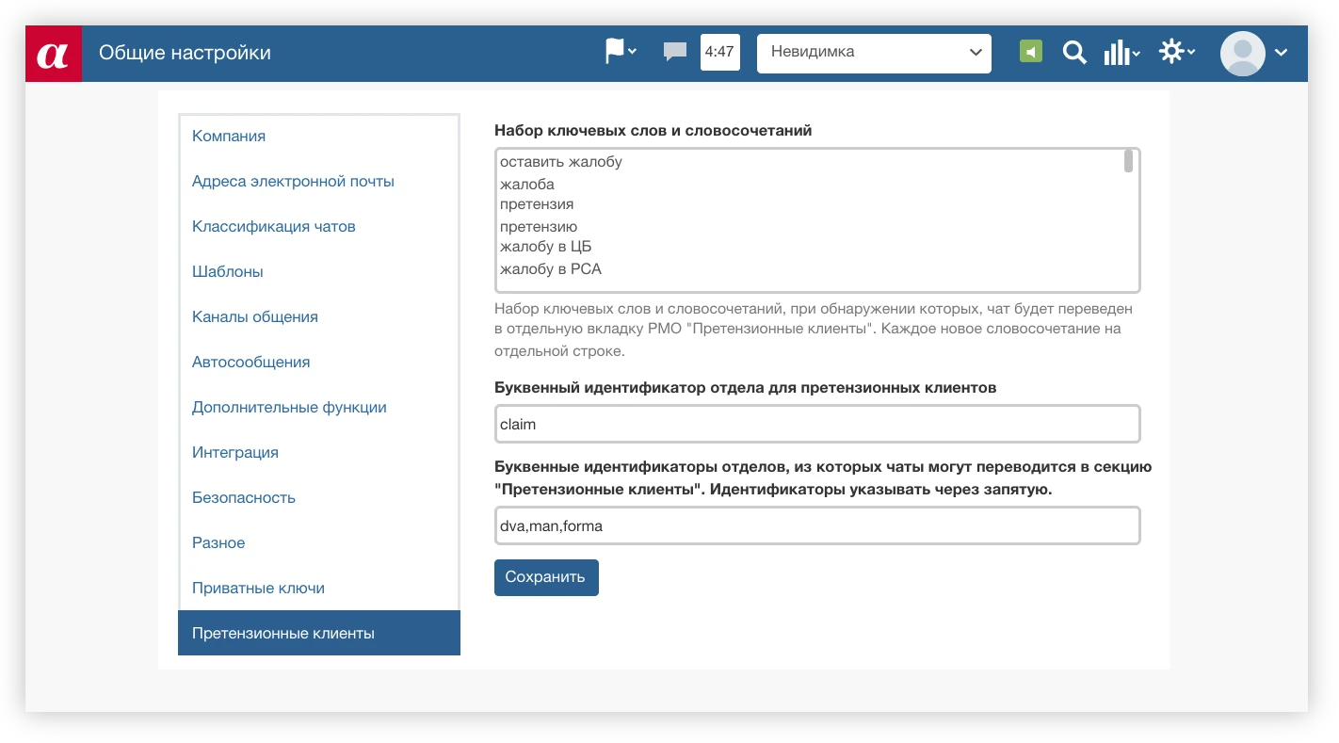
Task: Open the Шаблоны section
Action: [318, 271]
